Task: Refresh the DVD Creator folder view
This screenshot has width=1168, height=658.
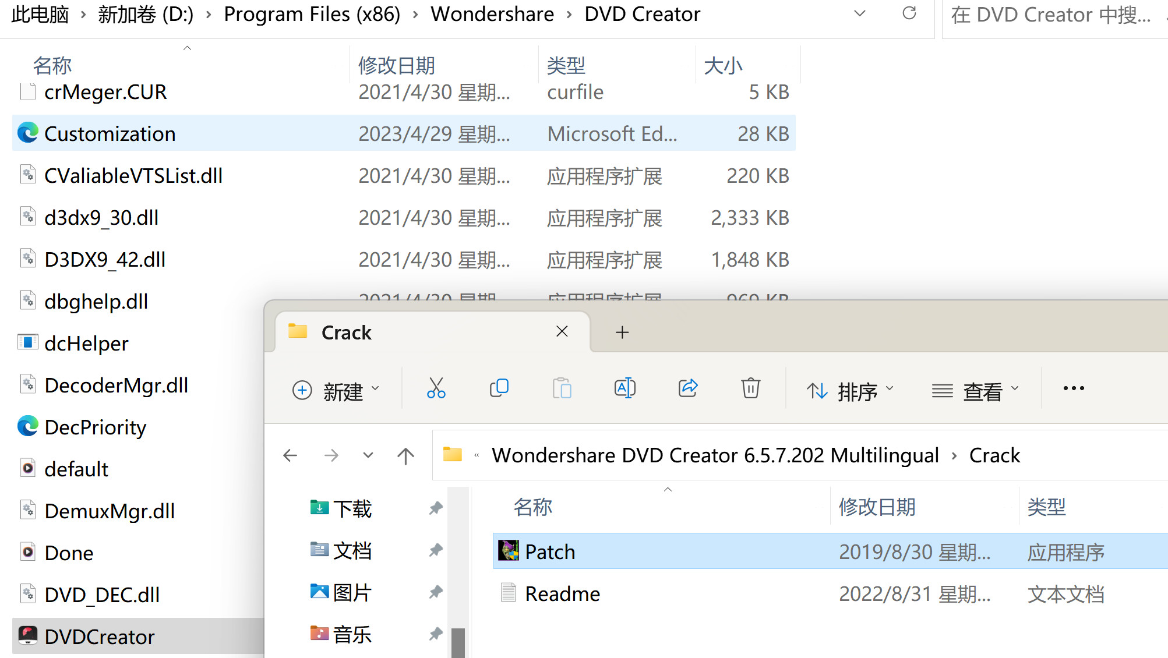Action: pyautogui.click(x=909, y=13)
